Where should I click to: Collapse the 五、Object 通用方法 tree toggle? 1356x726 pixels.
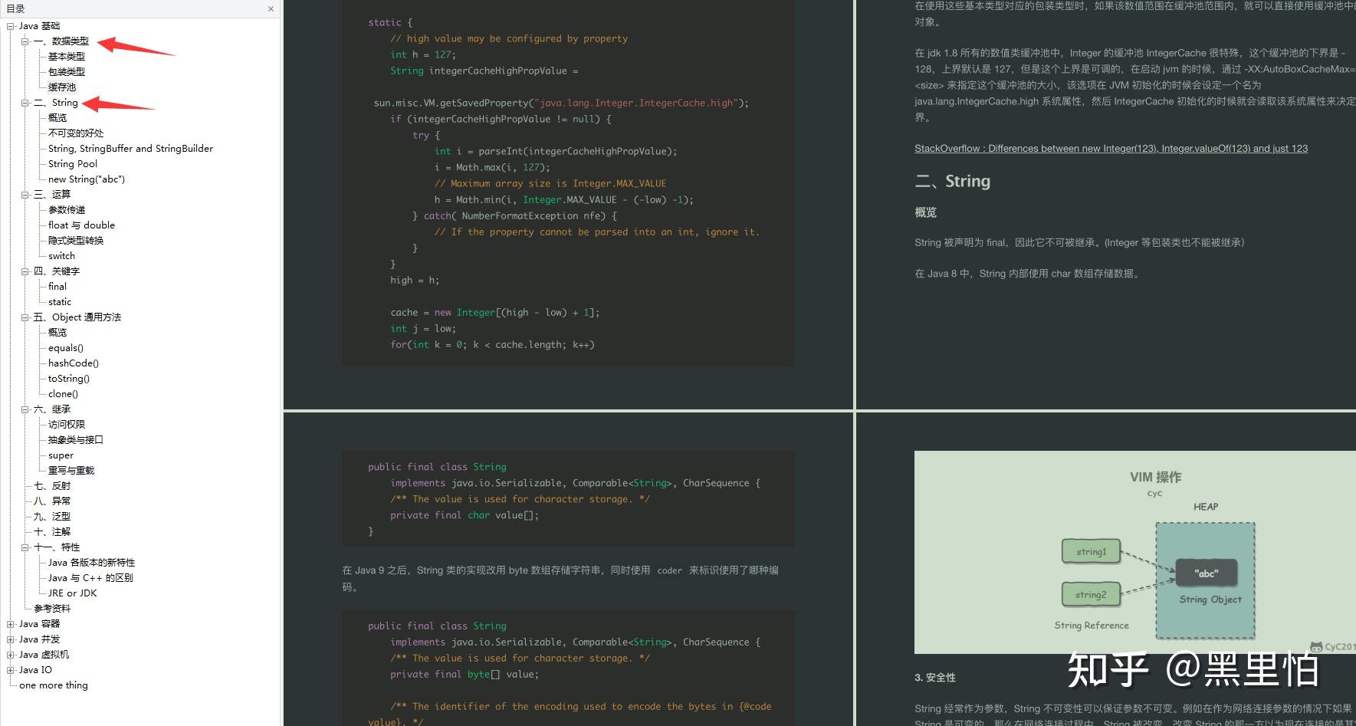click(25, 317)
